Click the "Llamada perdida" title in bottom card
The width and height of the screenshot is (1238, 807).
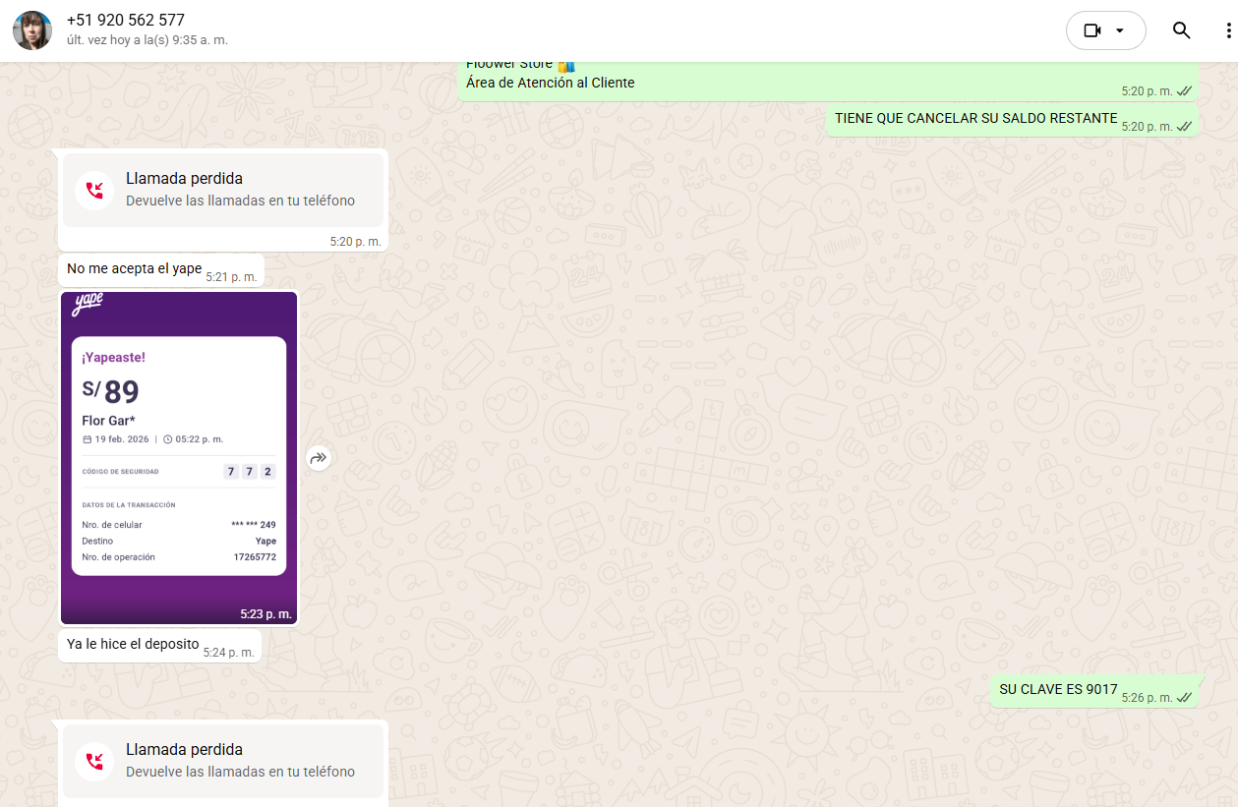point(184,749)
